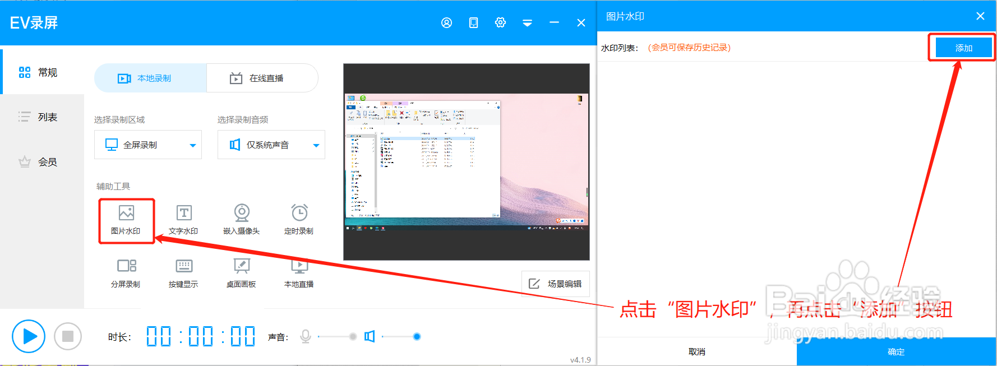Open the 按键显示 keystroke display tool
997x366 pixels.
(x=183, y=274)
